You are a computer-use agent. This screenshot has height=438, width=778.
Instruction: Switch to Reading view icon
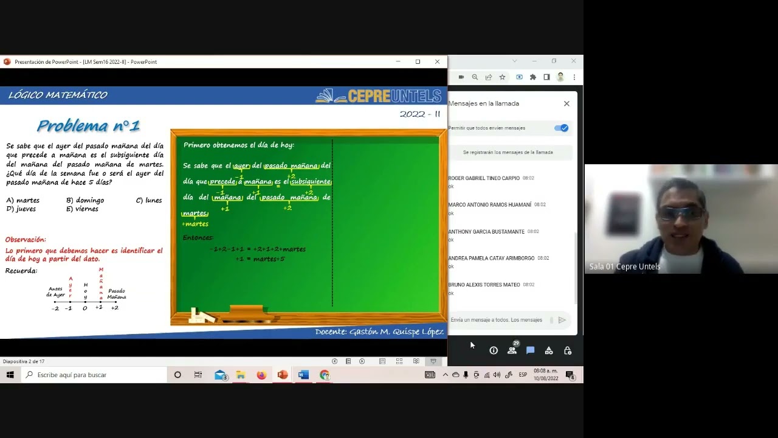416,361
